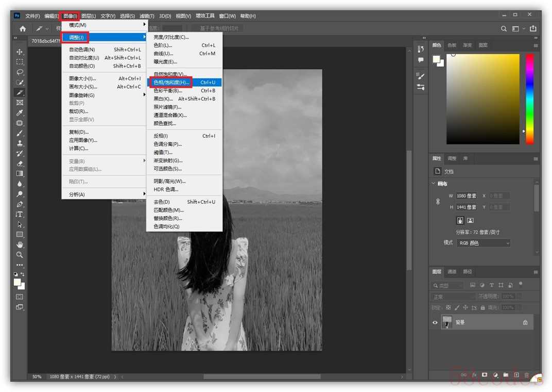Open the Color panel flyout menu
Image resolution: width=552 pixels, height=392 pixels.
(x=536, y=45)
